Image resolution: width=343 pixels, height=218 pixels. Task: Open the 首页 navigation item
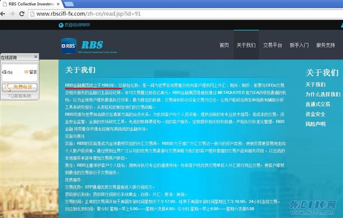pyautogui.click(x=224, y=45)
